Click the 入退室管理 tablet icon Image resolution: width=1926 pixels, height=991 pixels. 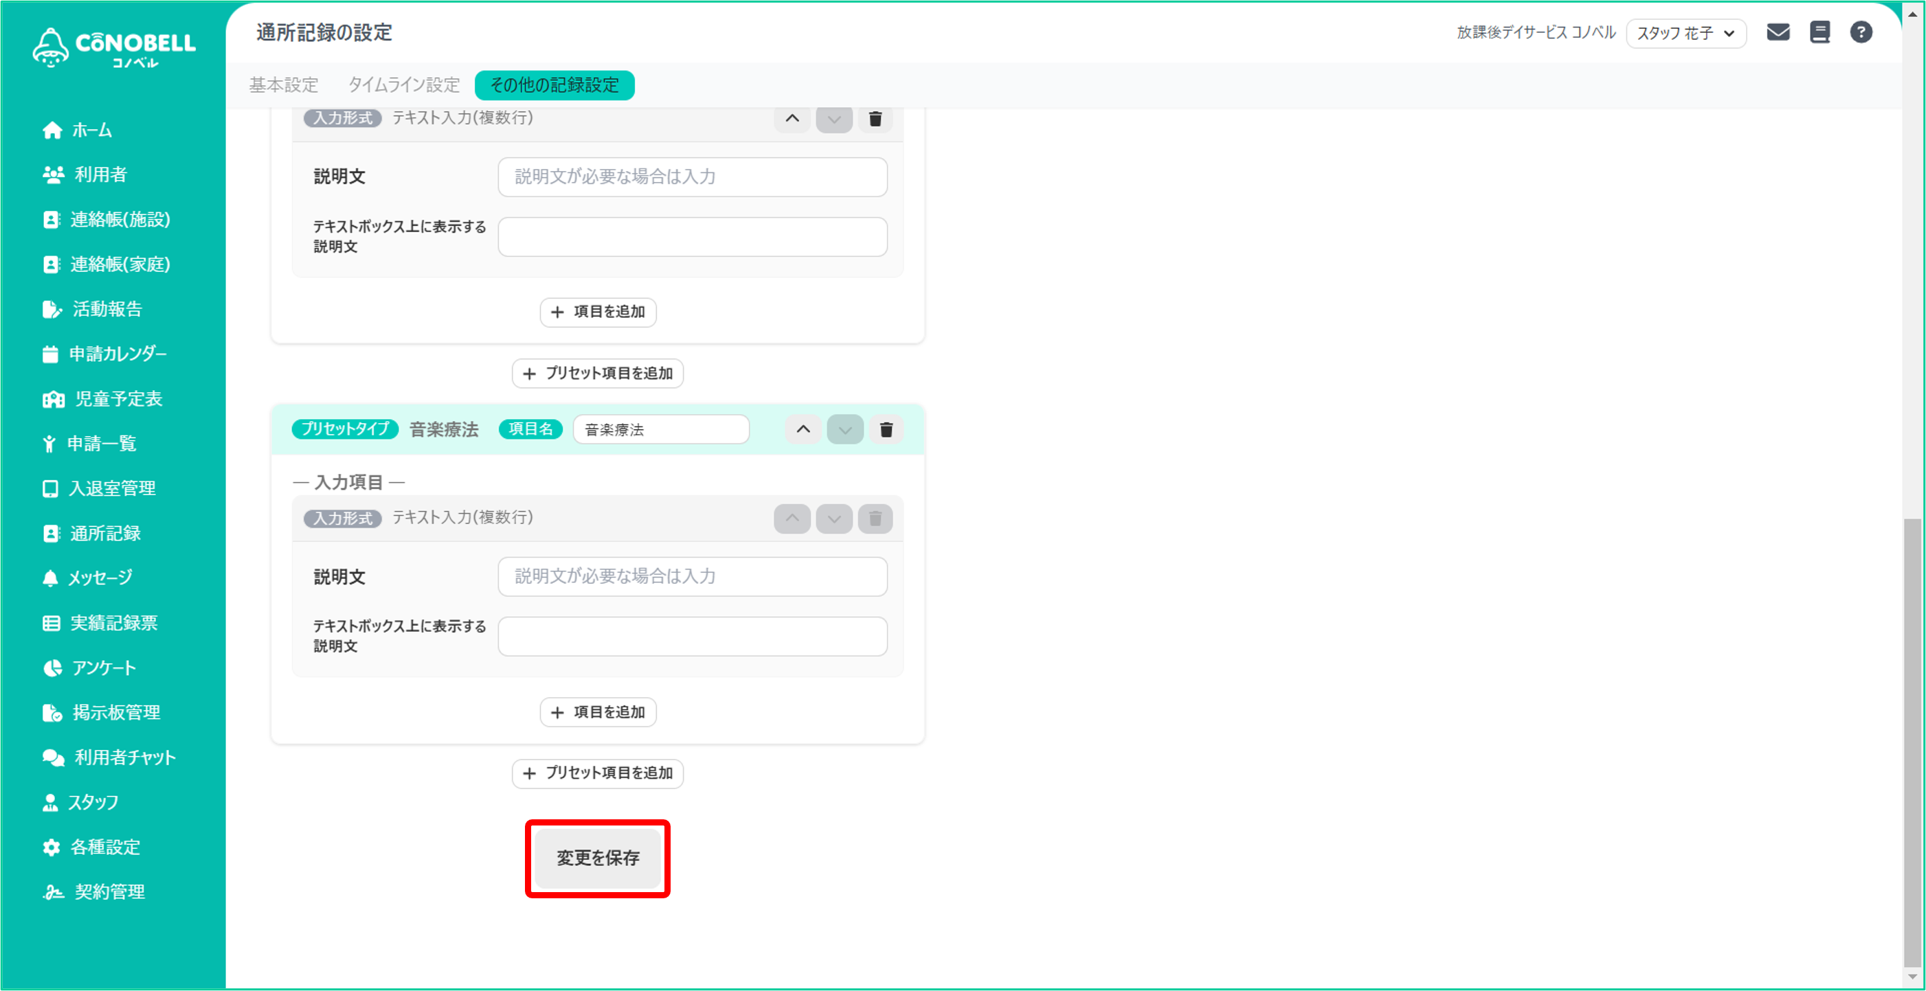coord(50,489)
